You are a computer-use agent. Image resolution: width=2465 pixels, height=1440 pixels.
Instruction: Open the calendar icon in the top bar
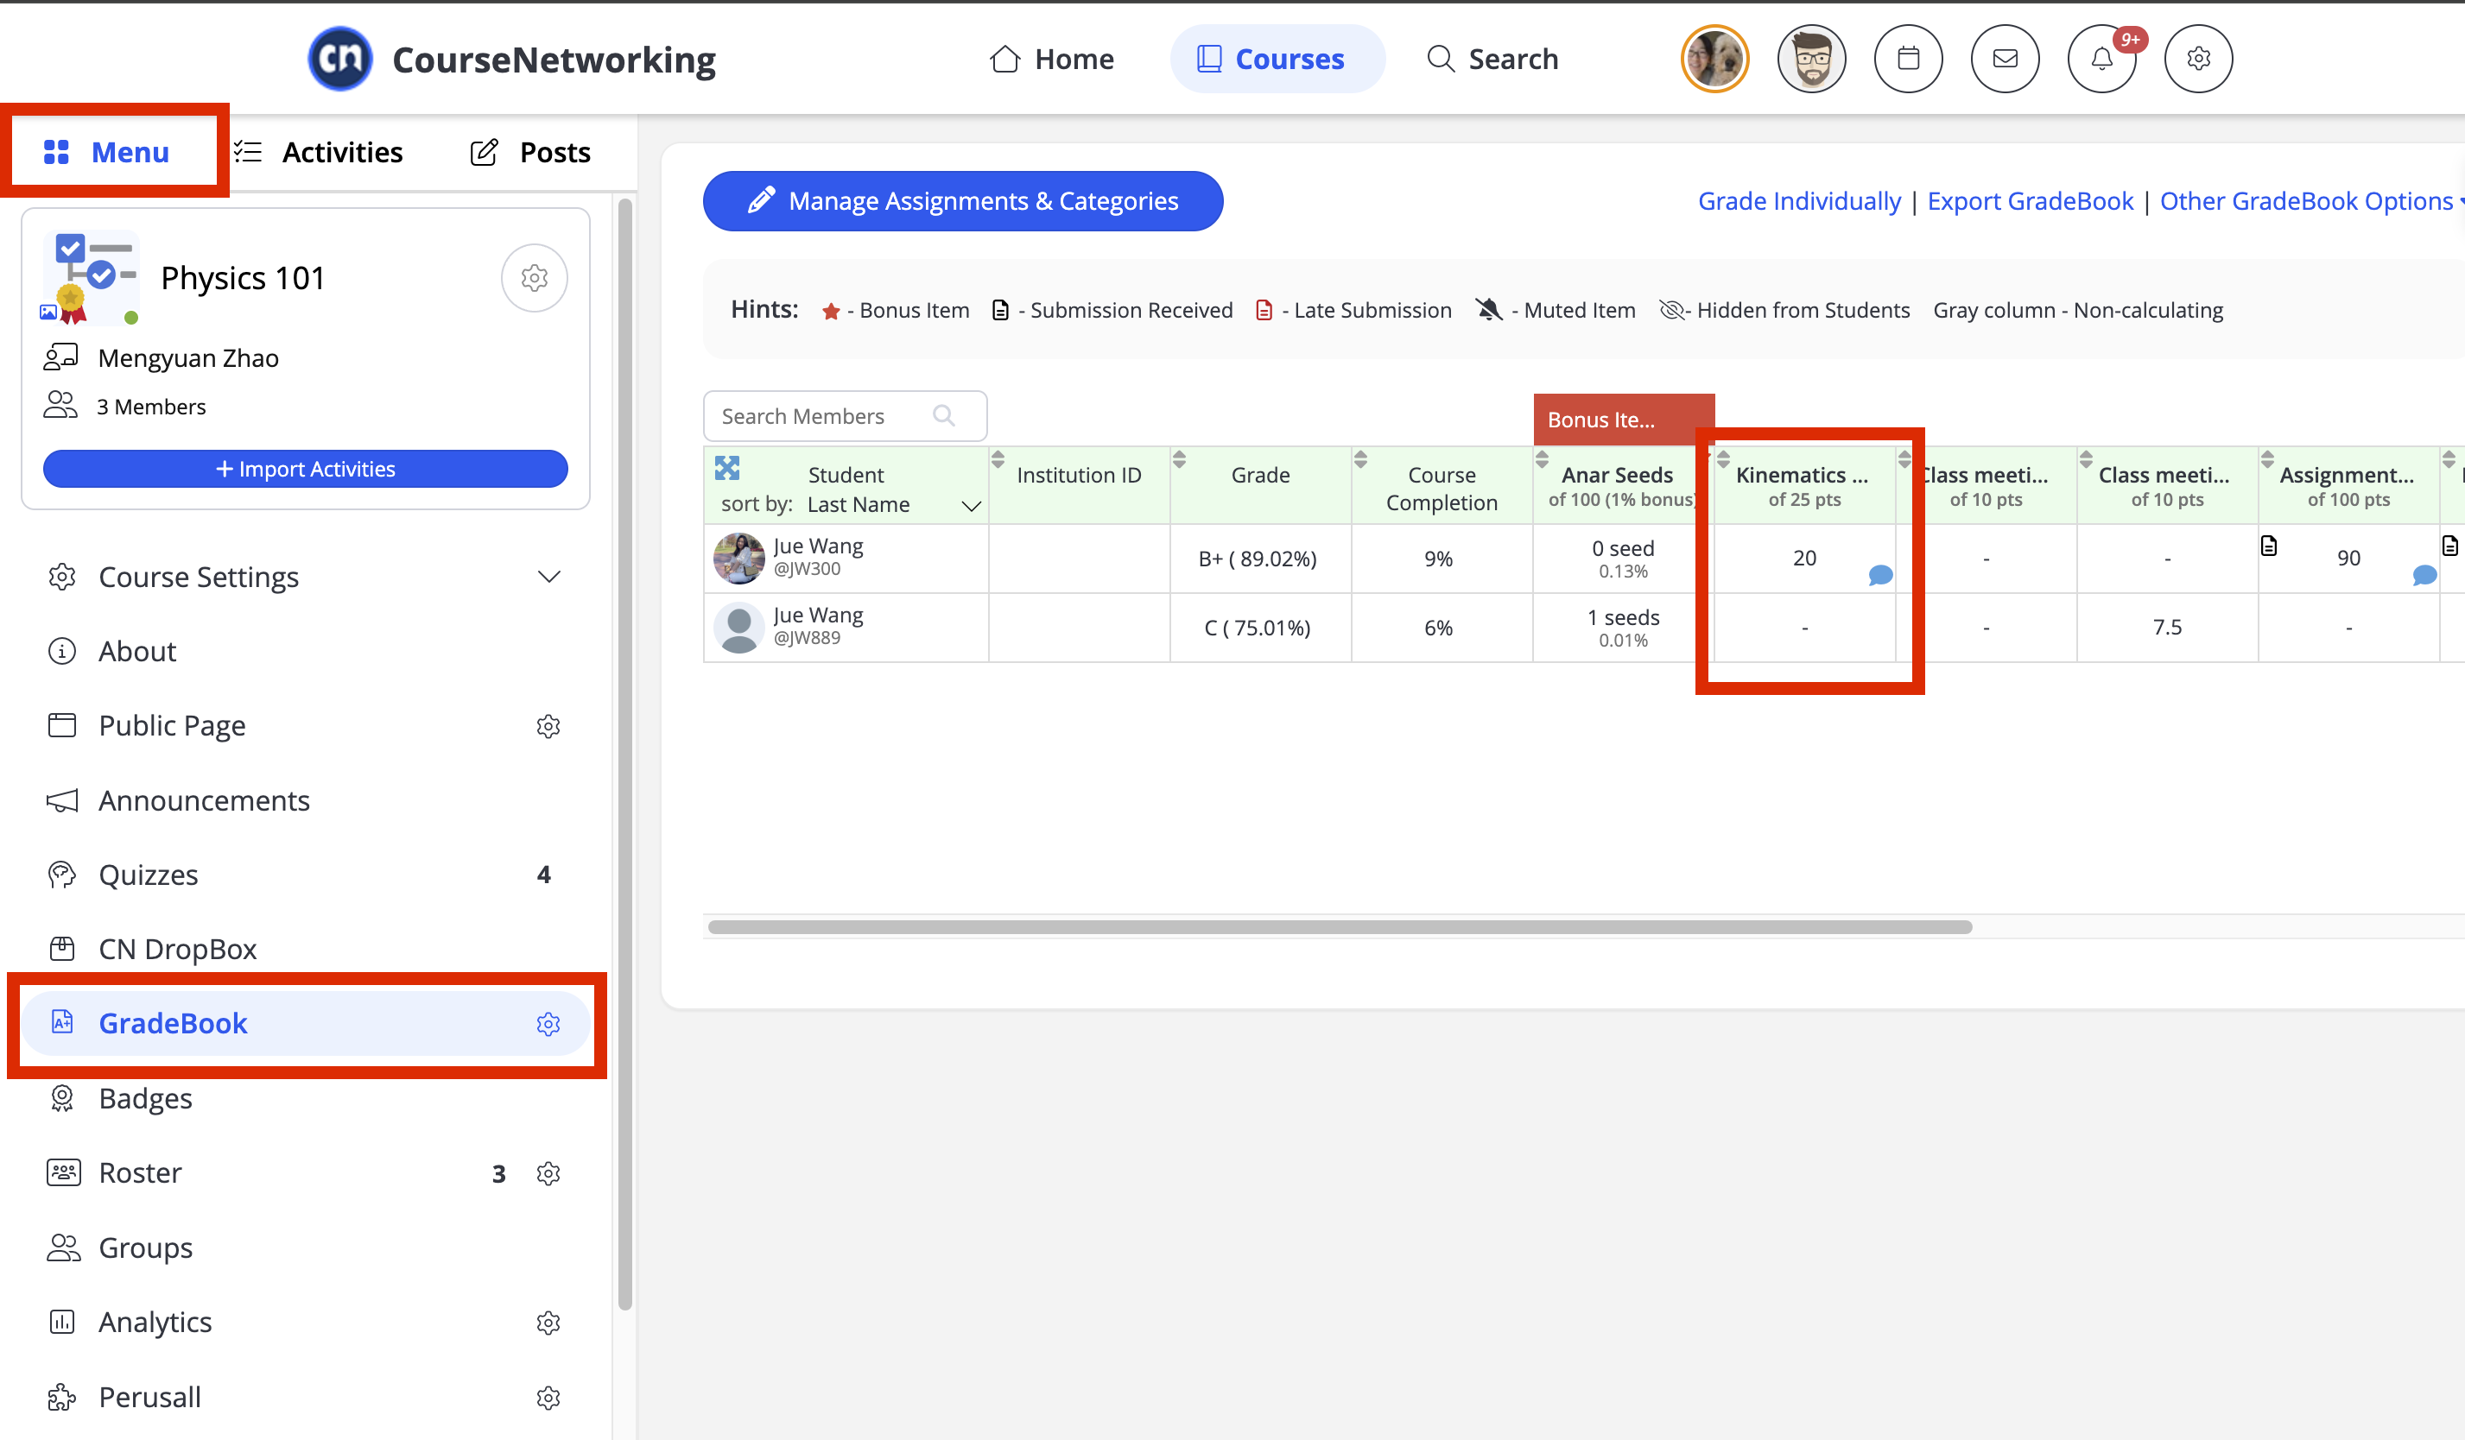pos(1907,59)
